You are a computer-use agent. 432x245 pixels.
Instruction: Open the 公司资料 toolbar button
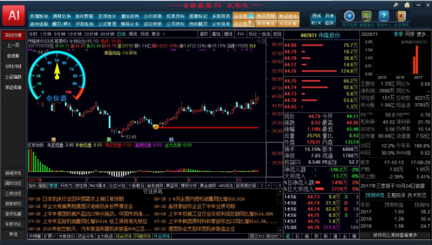tap(176, 24)
